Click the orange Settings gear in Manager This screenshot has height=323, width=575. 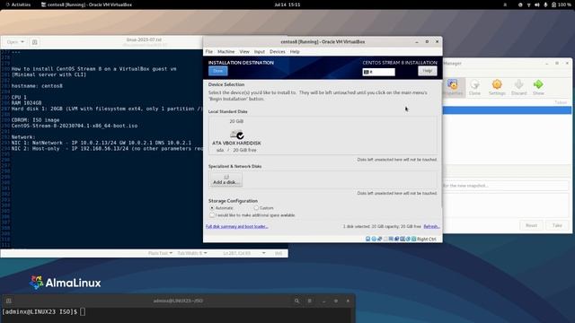pyautogui.click(x=497, y=88)
